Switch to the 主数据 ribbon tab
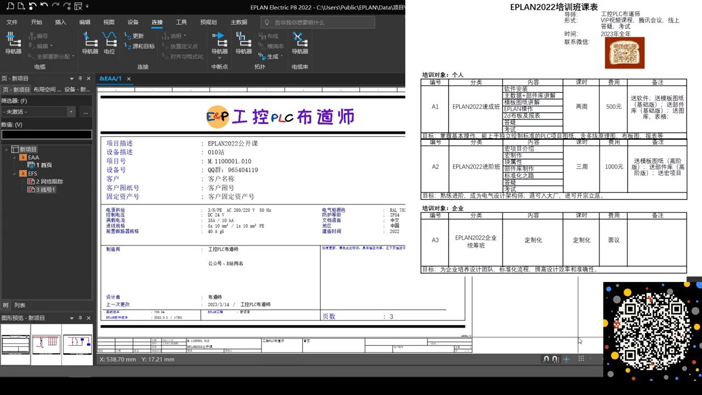The width and height of the screenshot is (702, 395). 239,22
